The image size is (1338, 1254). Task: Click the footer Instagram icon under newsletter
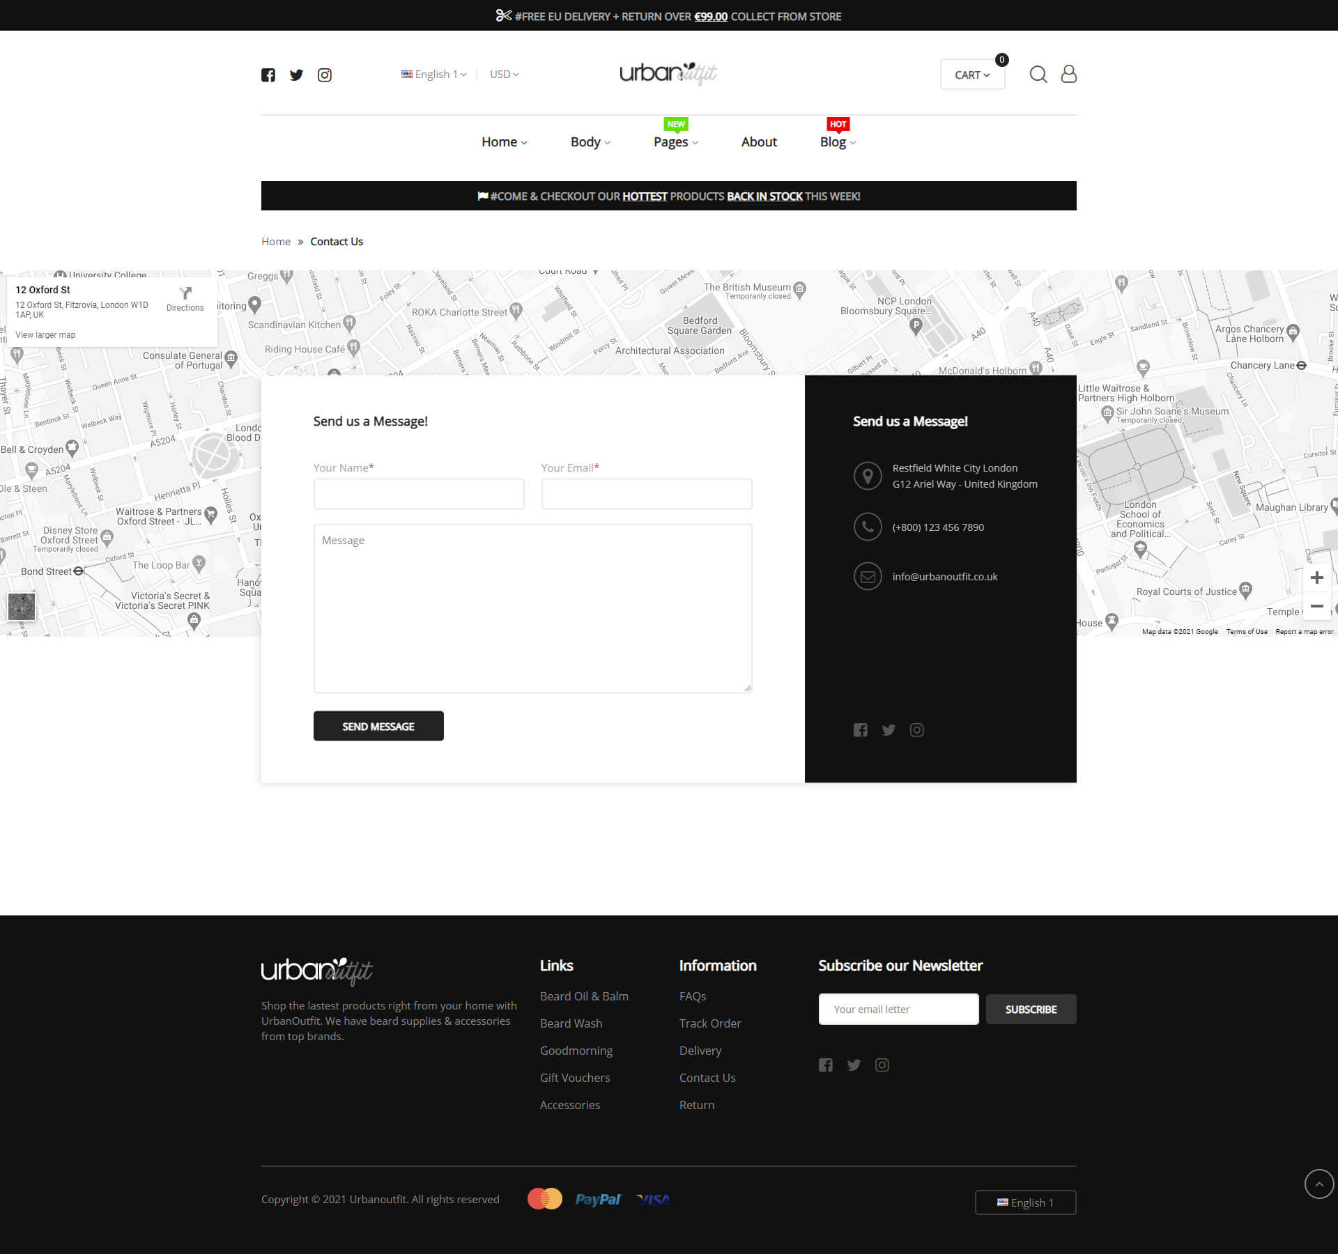(882, 1065)
